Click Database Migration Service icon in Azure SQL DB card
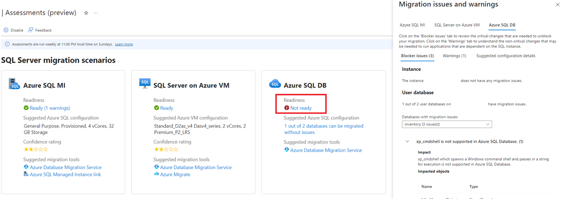 click(287, 150)
